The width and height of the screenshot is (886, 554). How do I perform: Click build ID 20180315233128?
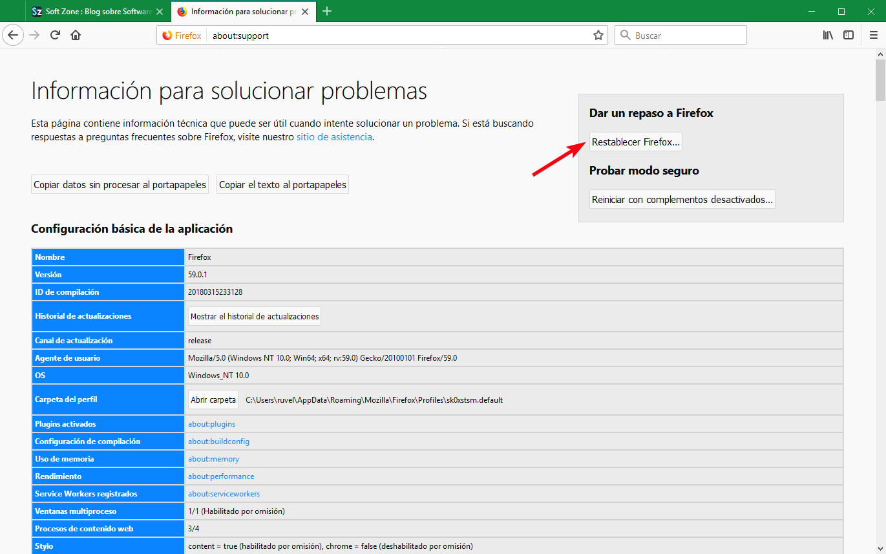(x=215, y=292)
